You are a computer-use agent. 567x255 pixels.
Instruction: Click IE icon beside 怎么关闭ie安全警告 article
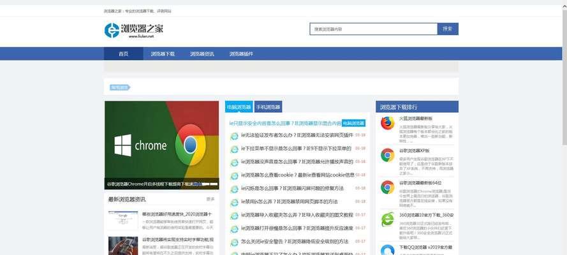coord(234,242)
